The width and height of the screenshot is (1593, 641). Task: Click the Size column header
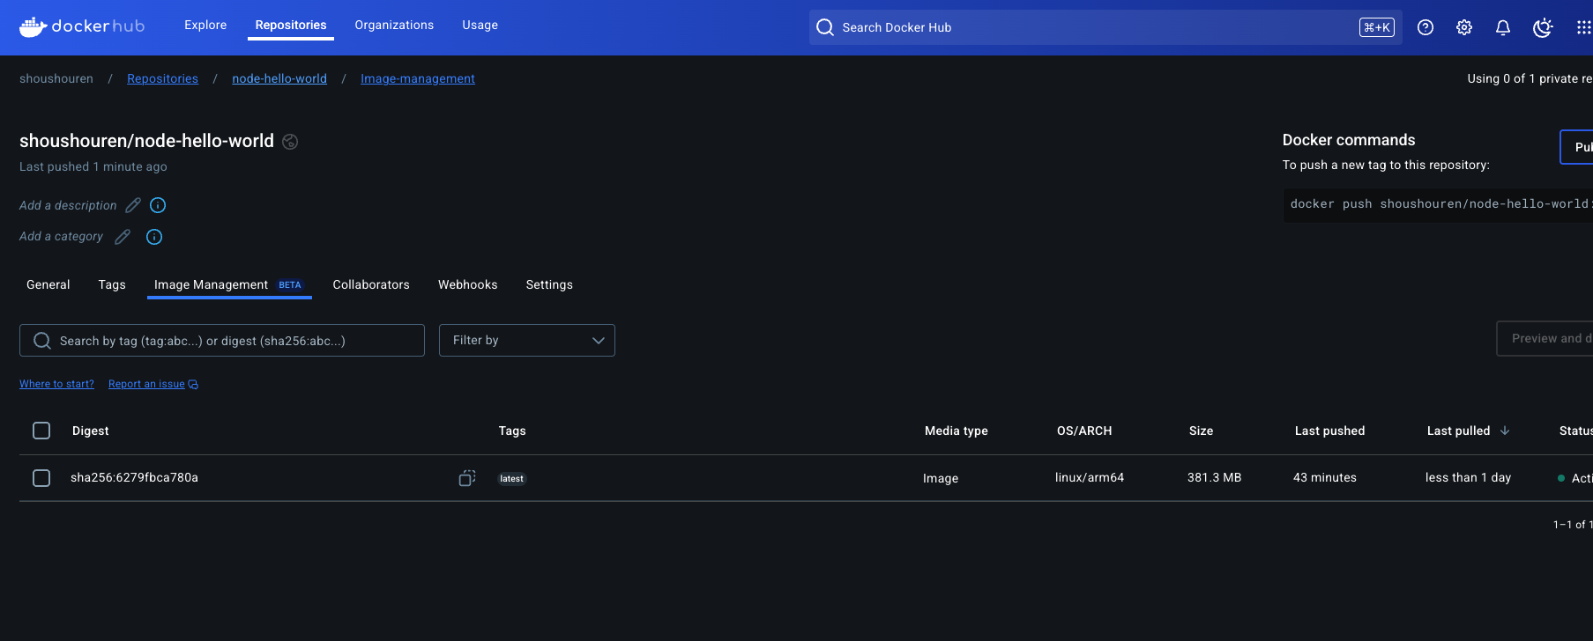tap(1201, 431)
